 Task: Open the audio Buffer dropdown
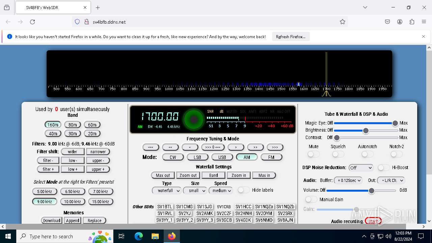click(x=348, y=180)
